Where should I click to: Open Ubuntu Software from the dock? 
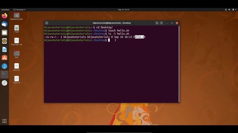pos(4,58)
